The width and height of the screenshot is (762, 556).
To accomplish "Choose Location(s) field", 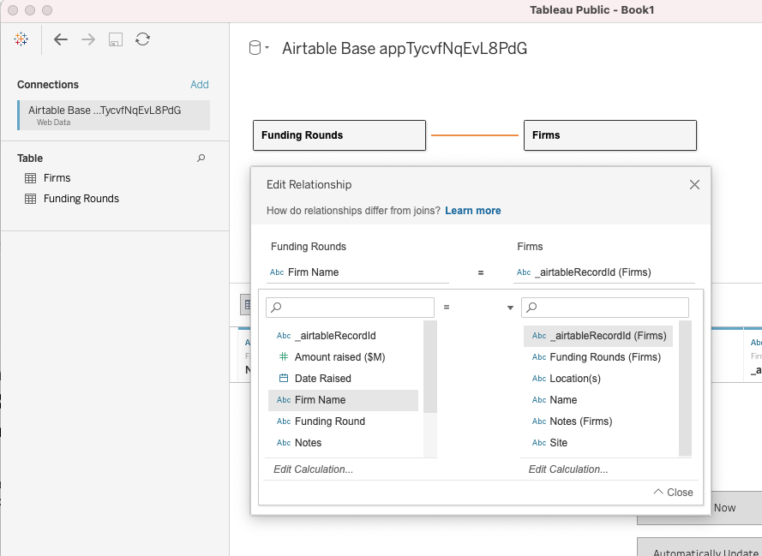I will [x=598, y=379].
